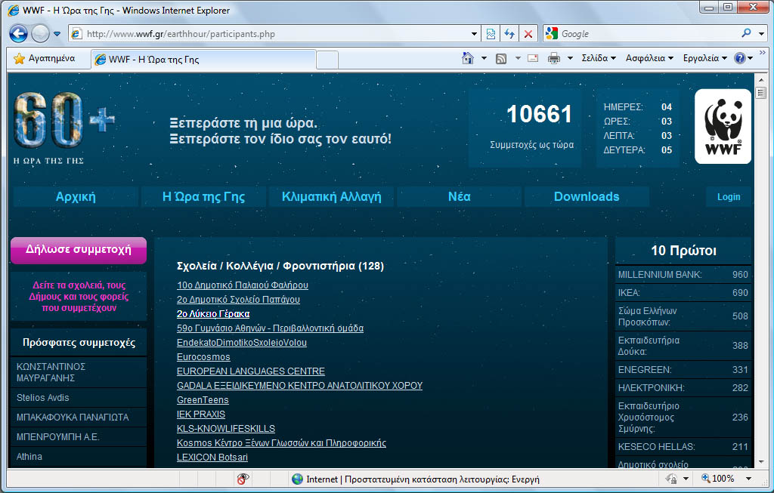774x493 pixels.
Task: Go to the Αρχική nav tab
Action: tap(76, 197)
